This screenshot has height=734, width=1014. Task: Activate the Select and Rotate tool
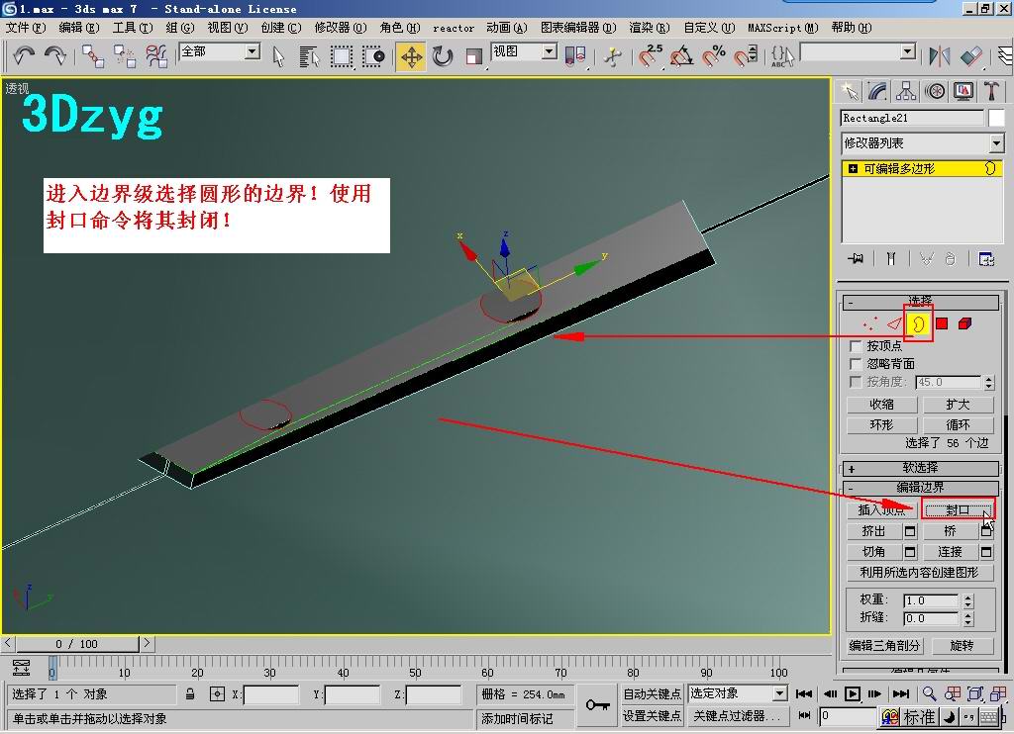[443, 56]
